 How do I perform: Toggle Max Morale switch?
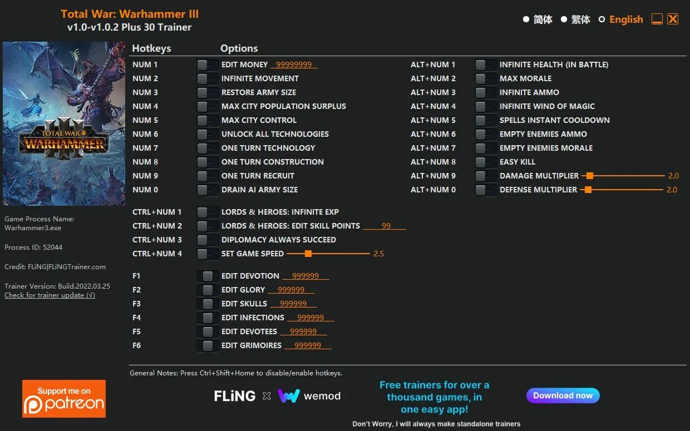coord(486,78)
